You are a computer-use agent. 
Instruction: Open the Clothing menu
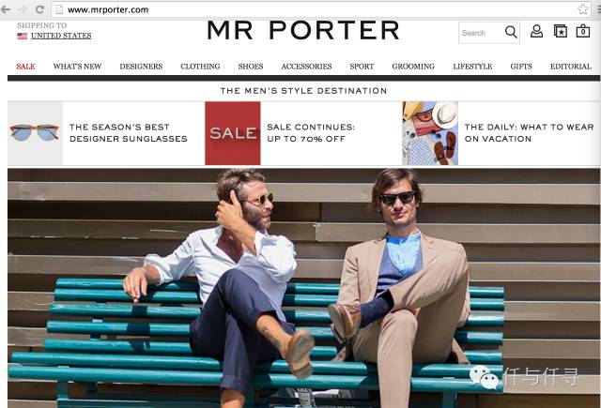tap(200, 67)
